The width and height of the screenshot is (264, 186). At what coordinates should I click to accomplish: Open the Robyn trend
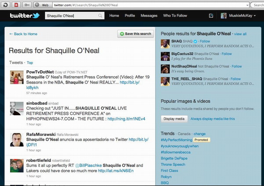(166, 177)
